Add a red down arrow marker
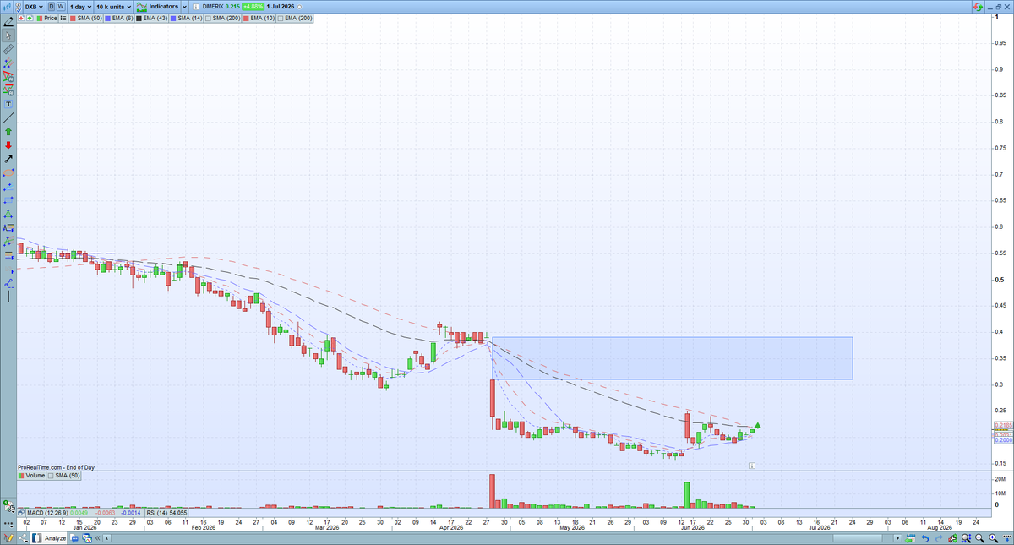 [x=8, y=145]
